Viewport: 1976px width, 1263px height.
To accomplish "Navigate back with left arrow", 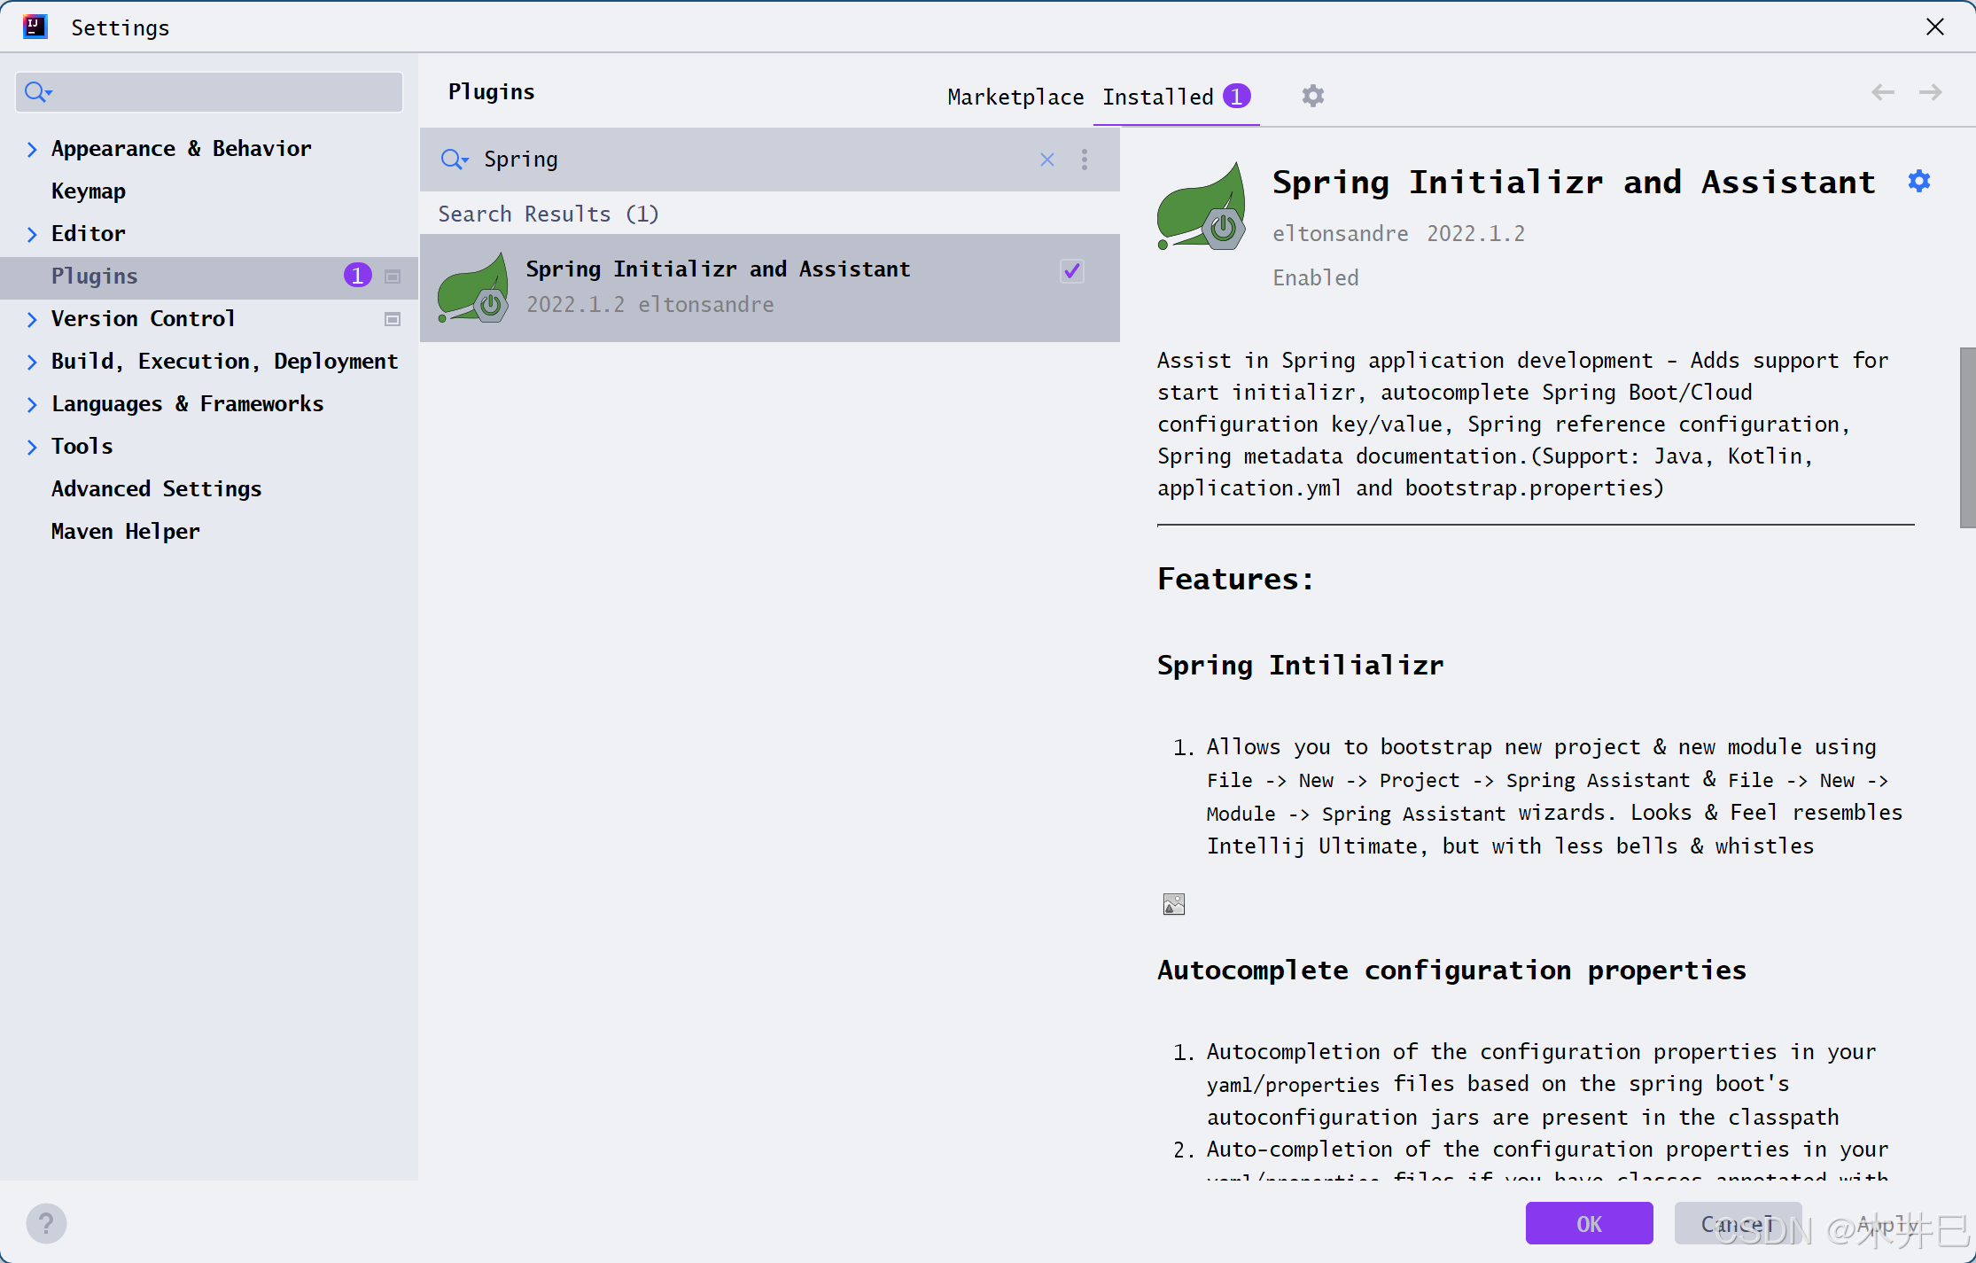I will point(1883,92).
